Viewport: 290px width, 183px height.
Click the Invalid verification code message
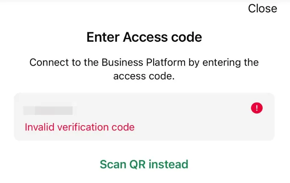[80, 127]
